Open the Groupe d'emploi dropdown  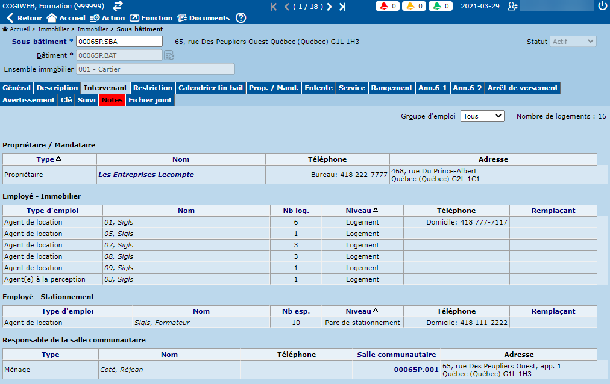click(x=482, y=116)
